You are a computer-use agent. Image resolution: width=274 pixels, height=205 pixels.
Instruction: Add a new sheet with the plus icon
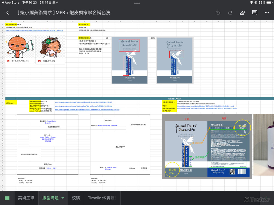click(x=267, y=198)
